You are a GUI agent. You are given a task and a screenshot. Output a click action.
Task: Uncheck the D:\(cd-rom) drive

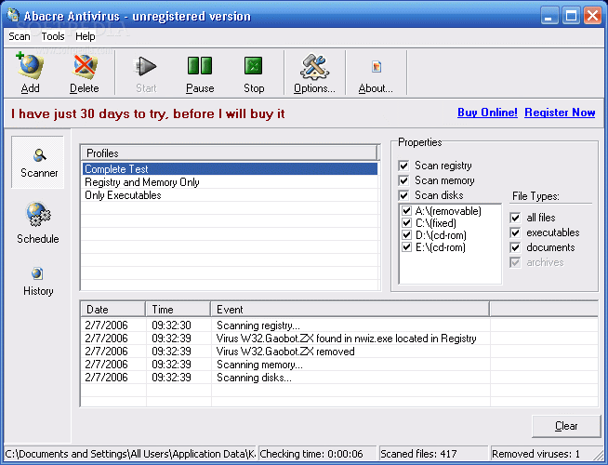point(406,235)
